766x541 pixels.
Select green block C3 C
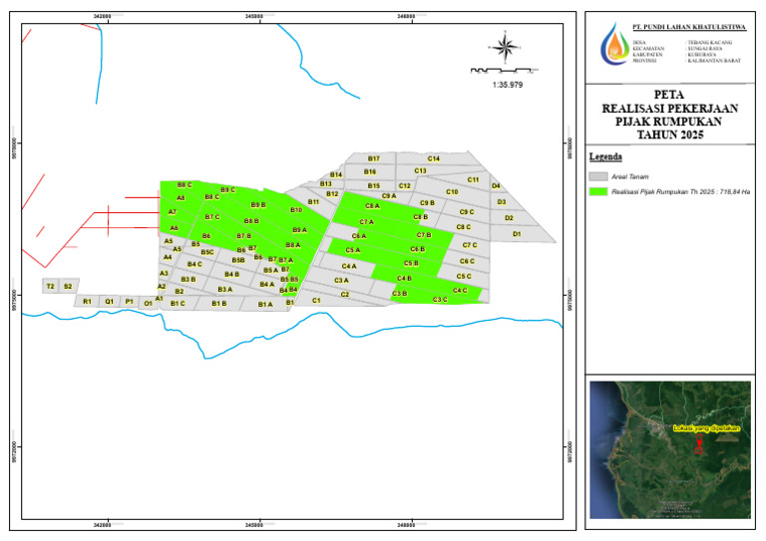pos(440,300)
